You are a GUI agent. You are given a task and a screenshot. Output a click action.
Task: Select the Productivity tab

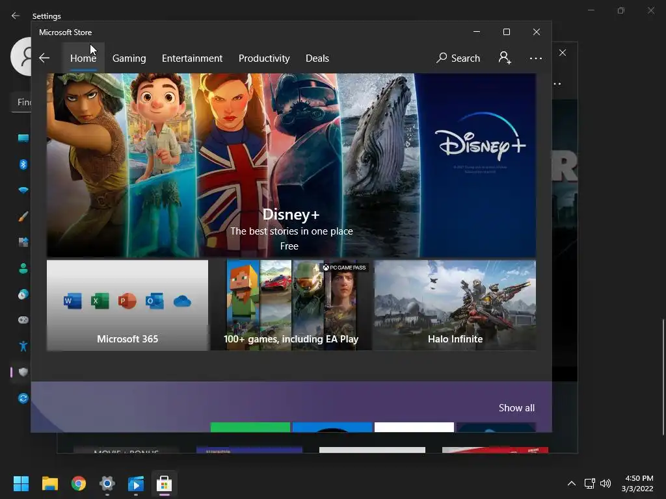(264, 58)
